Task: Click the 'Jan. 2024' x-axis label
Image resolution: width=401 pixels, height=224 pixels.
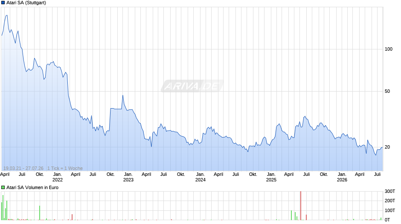Action: 200,177
